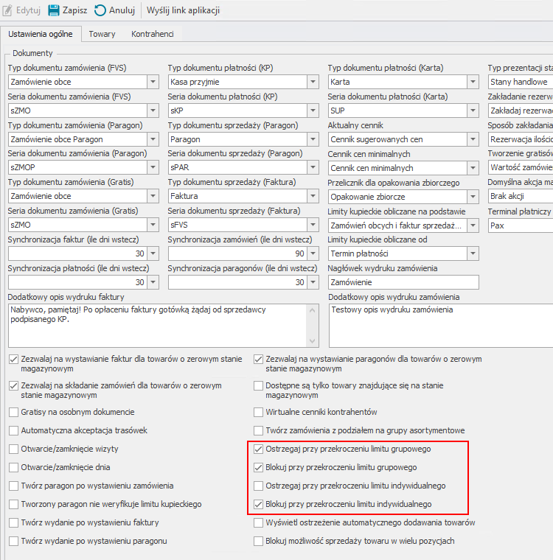Expand Typ dokumentu zamówienia (FVS) dropdown
Screen dimensions: 553x560
(x=153, y=82)
